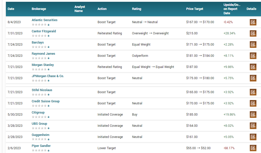Click details icon for JPMorgan Chase row
The image size is (261, 153).
tap(253, 78)
